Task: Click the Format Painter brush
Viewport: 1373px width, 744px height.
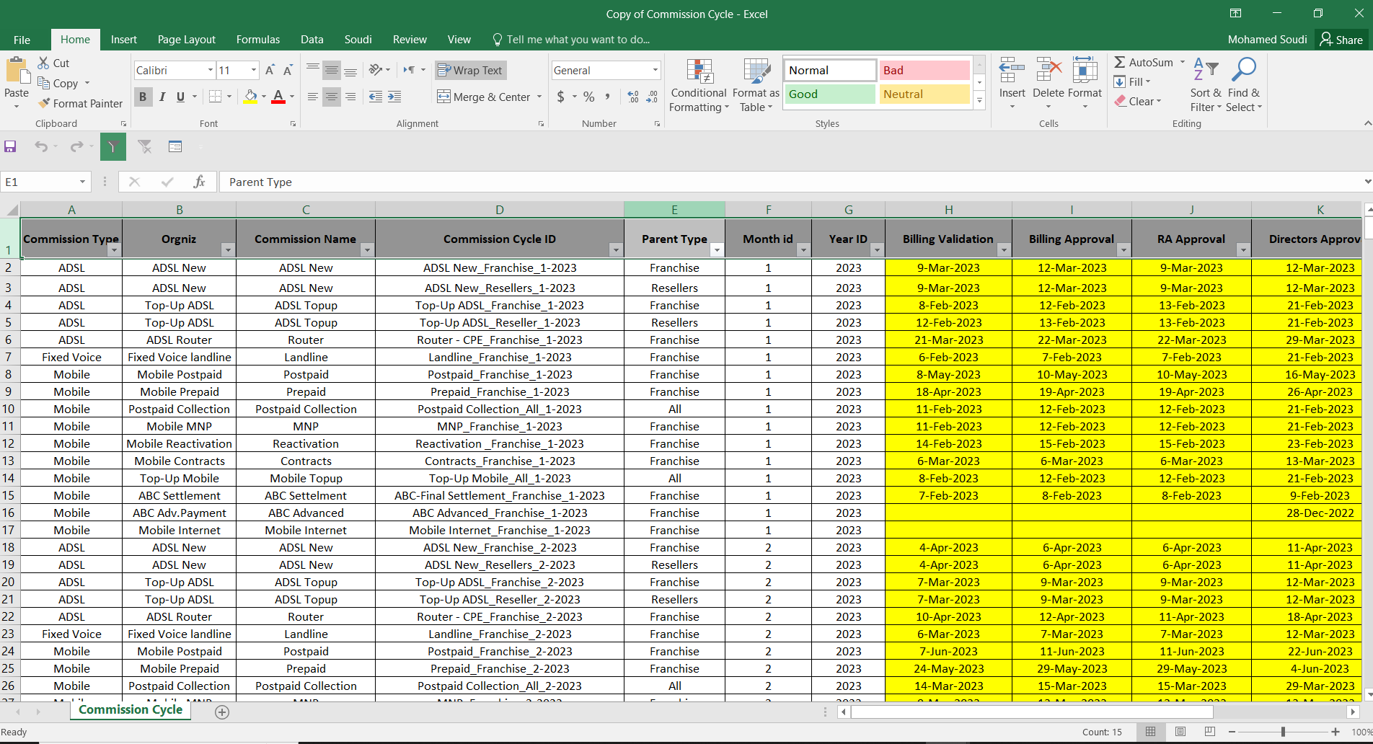Action: click(x=44, y=103)
